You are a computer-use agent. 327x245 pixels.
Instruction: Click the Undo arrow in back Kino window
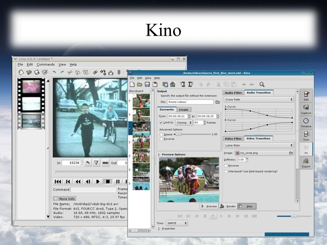[54, 72]
